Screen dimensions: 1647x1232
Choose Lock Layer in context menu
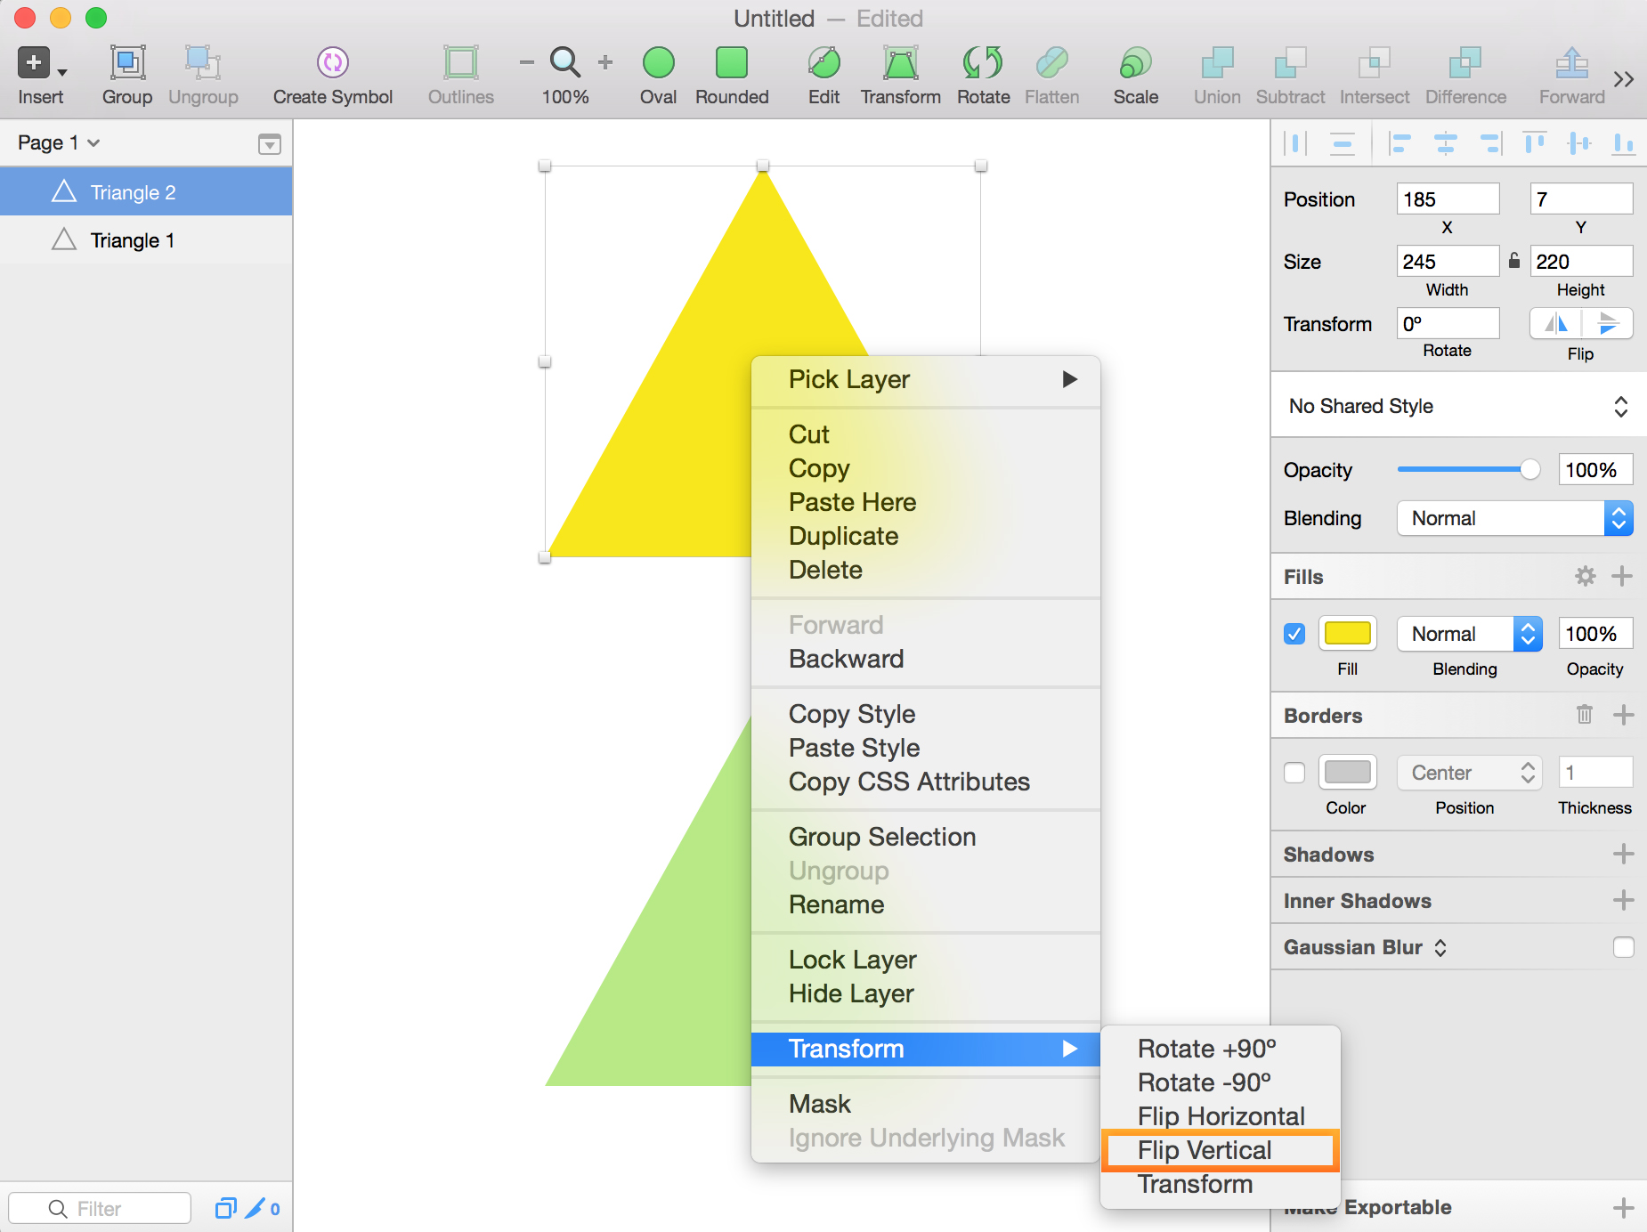point(926,960)
